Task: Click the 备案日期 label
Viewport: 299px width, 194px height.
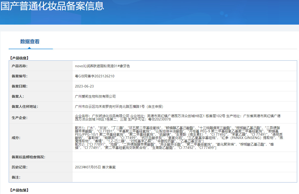Action: [19, 86]
